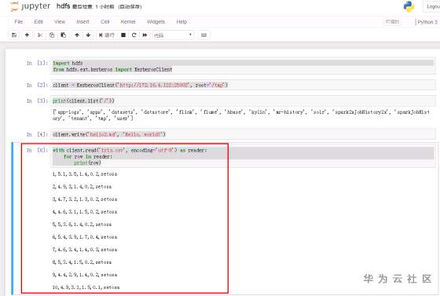Select cell 3 with client.list code
Image resolution: width=440 pixels, height=296 pixels.
pos(243,100)
